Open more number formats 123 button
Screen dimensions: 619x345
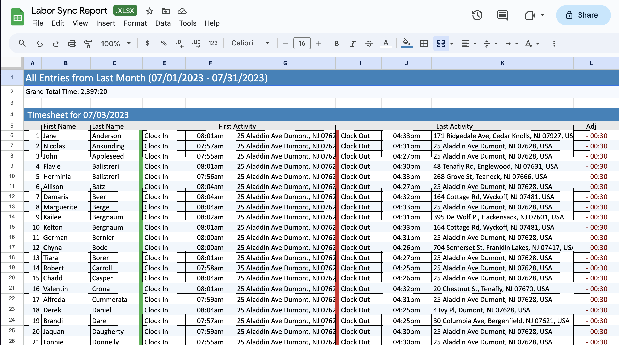coord(213,43)
